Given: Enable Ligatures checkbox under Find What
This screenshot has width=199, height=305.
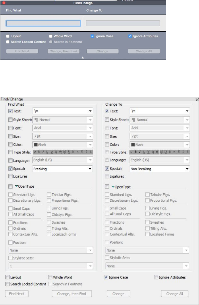Looking at the screenshot, I should click(x=11, y=176).
